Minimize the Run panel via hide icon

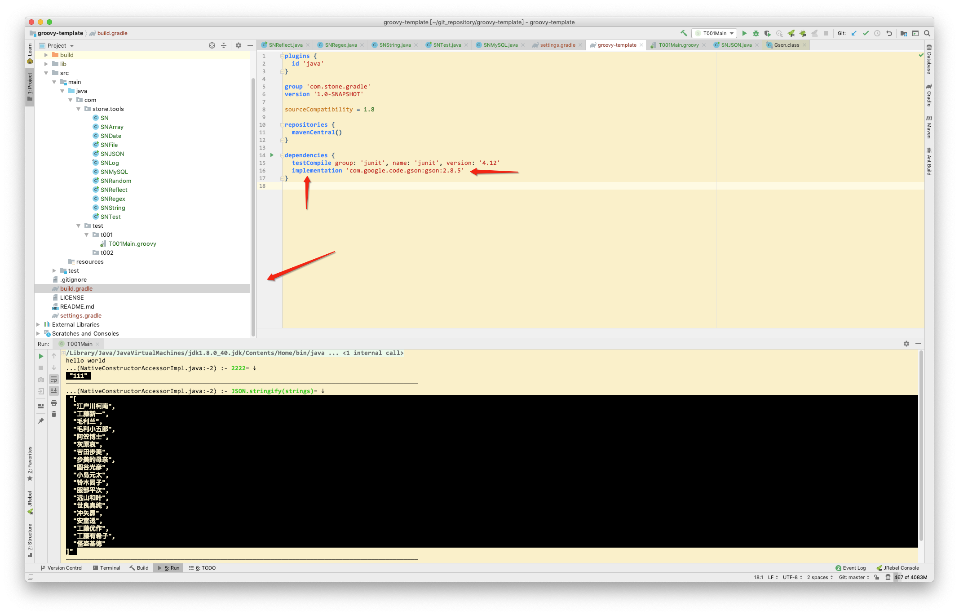(918, 344)
